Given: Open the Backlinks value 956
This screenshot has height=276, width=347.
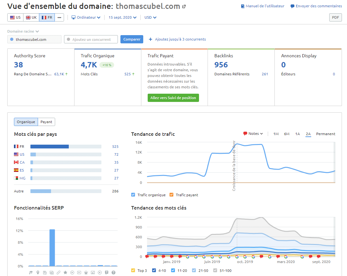Looking at the screenshot, I should 221,65.
